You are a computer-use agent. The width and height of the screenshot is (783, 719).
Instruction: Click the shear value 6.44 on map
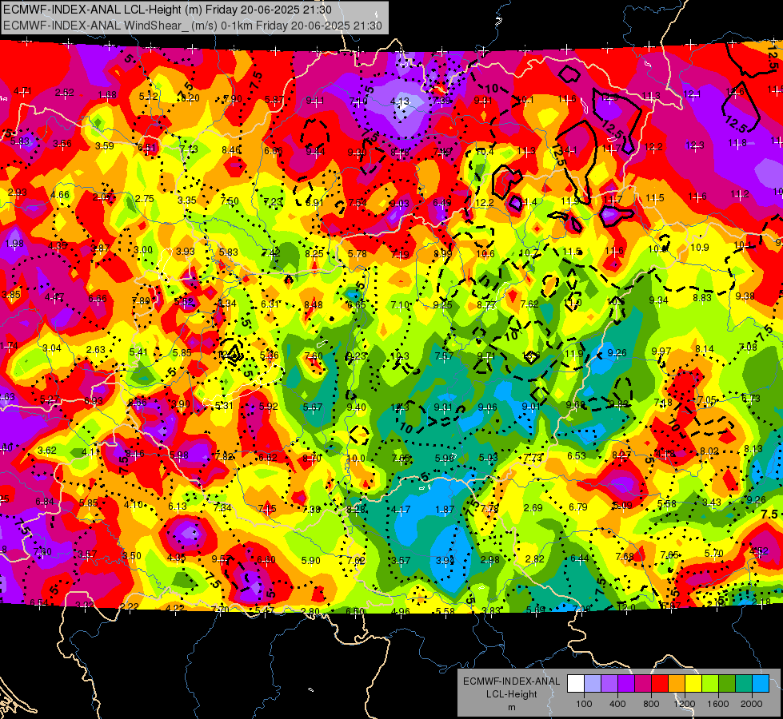click(580, 558)
